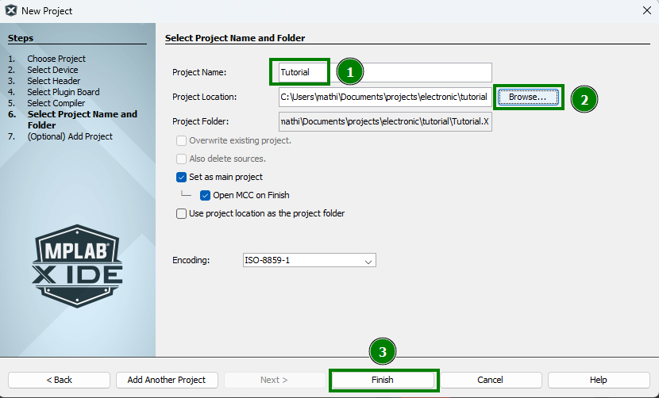Toggle the Also delete sources checkbox
Viewport: 659px width, 398px height.
[181, 159]
